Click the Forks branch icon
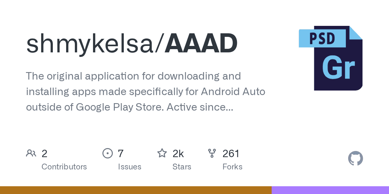389x194 pixels. click(212, 153)
